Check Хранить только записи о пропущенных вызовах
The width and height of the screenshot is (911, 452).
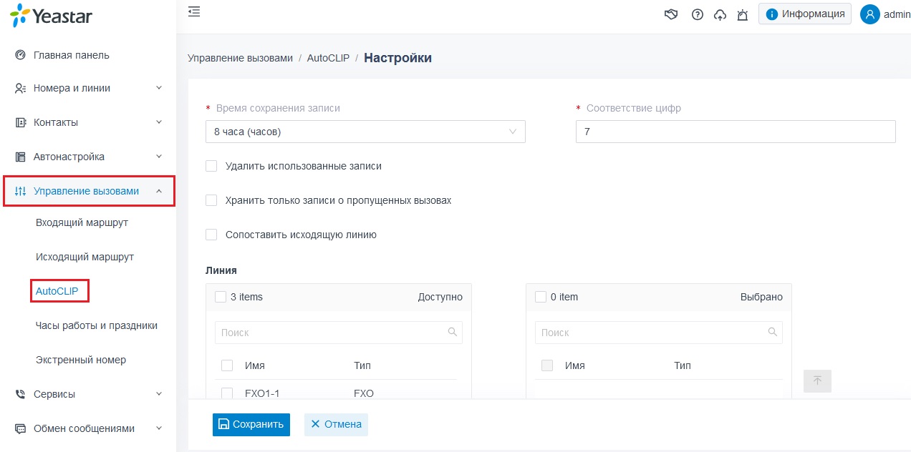[211, 200]
